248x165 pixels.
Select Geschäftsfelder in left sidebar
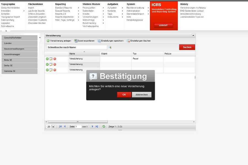[x=20, y=38]
